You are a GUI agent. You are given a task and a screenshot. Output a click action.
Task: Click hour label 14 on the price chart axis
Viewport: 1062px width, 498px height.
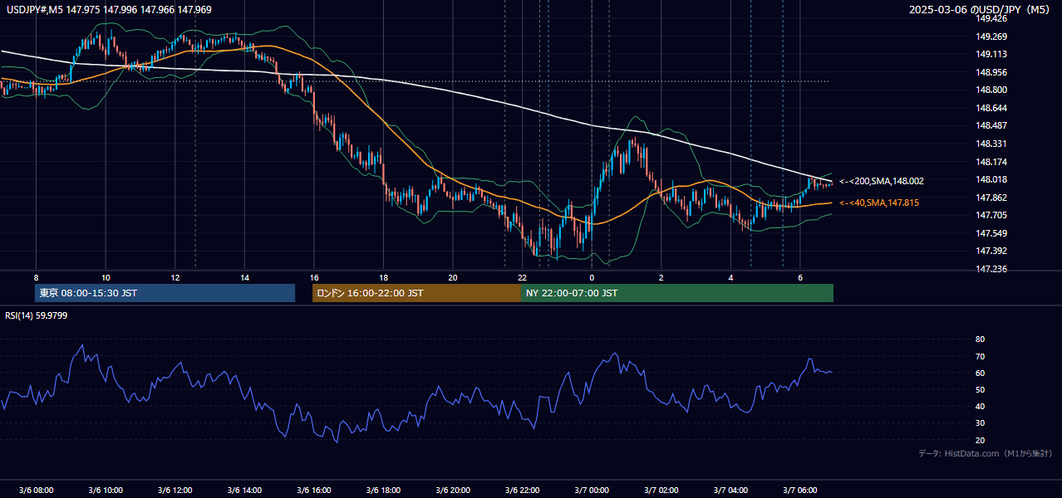(244, 277)
